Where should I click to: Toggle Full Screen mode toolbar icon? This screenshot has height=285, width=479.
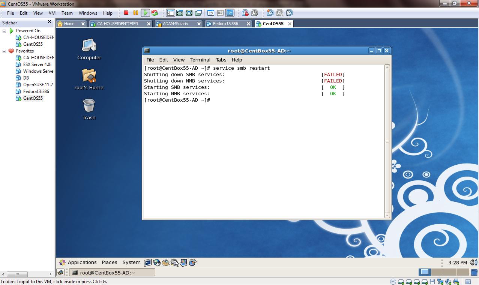click(x=189, y=13)
